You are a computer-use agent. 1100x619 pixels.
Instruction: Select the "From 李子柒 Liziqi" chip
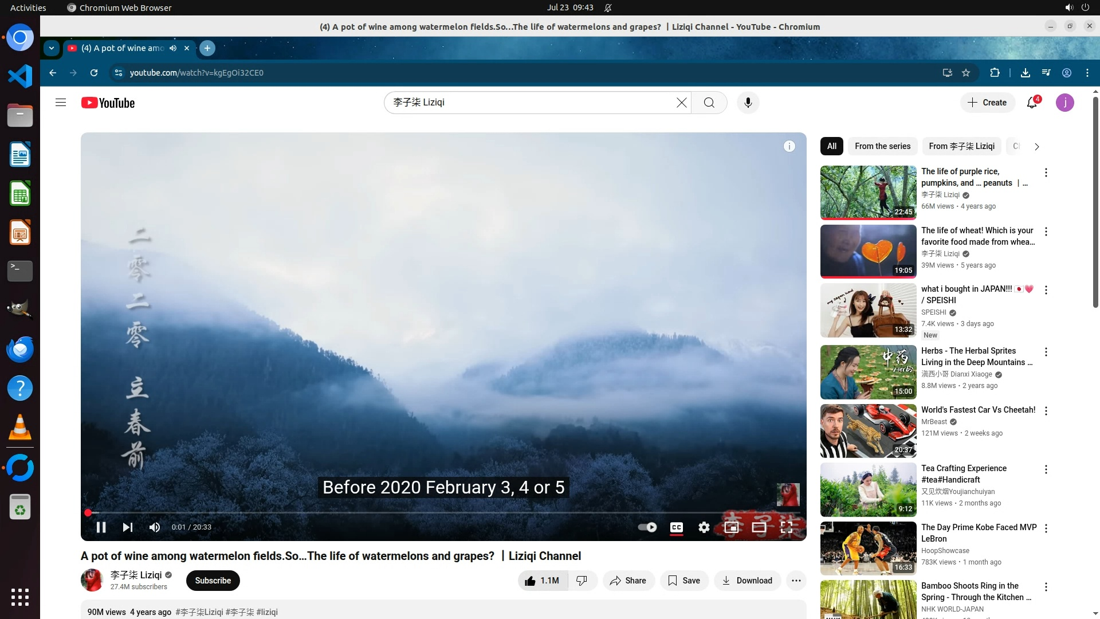961,146
